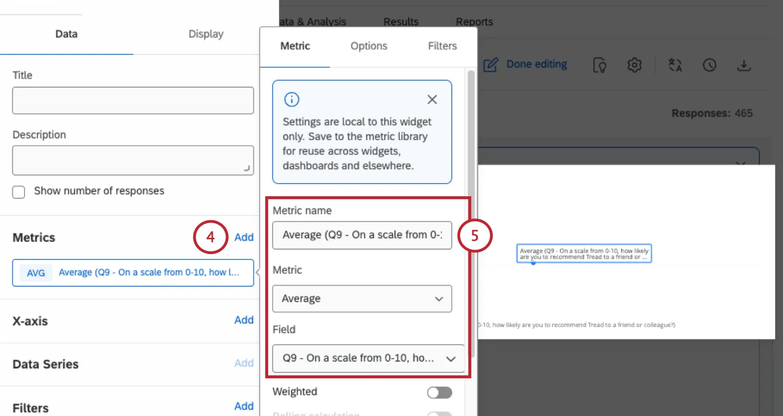Click Done editing
Screen dimensions: 783x416
(537, 64)
